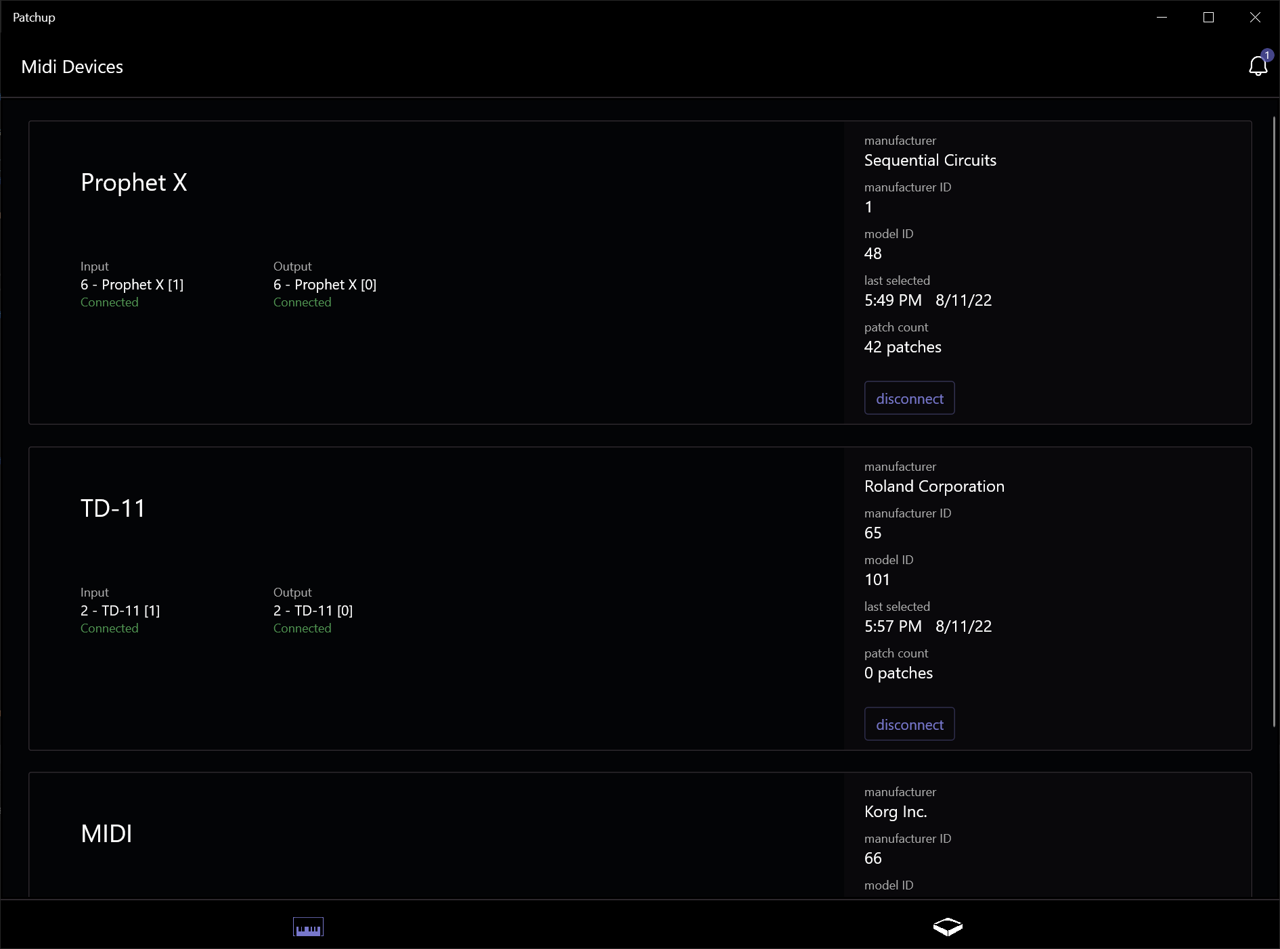
Task: Select the MIDI keyboard devices icon
Action: tap(308, 927)
